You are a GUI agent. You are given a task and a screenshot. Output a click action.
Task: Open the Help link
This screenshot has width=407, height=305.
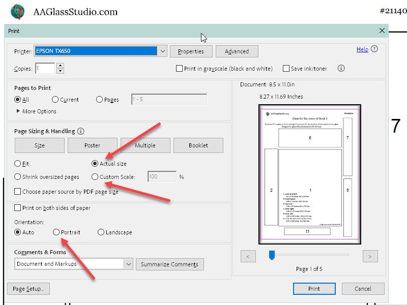(x=362, y=49)
